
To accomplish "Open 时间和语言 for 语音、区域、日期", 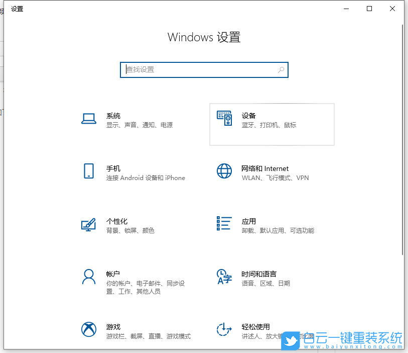I will click(x=271, y=278).
